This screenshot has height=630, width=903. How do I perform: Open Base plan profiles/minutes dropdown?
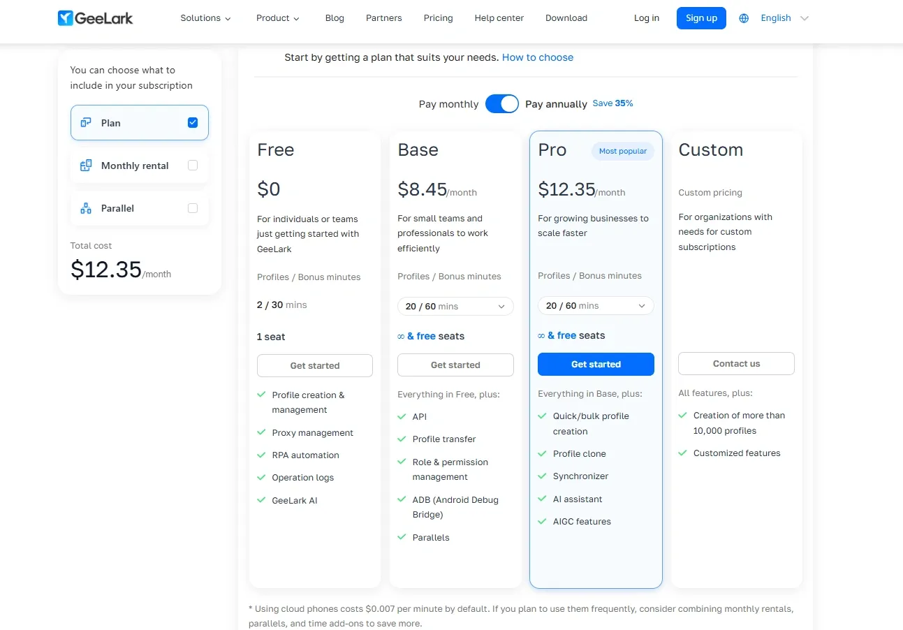click(x=455, y=307)
